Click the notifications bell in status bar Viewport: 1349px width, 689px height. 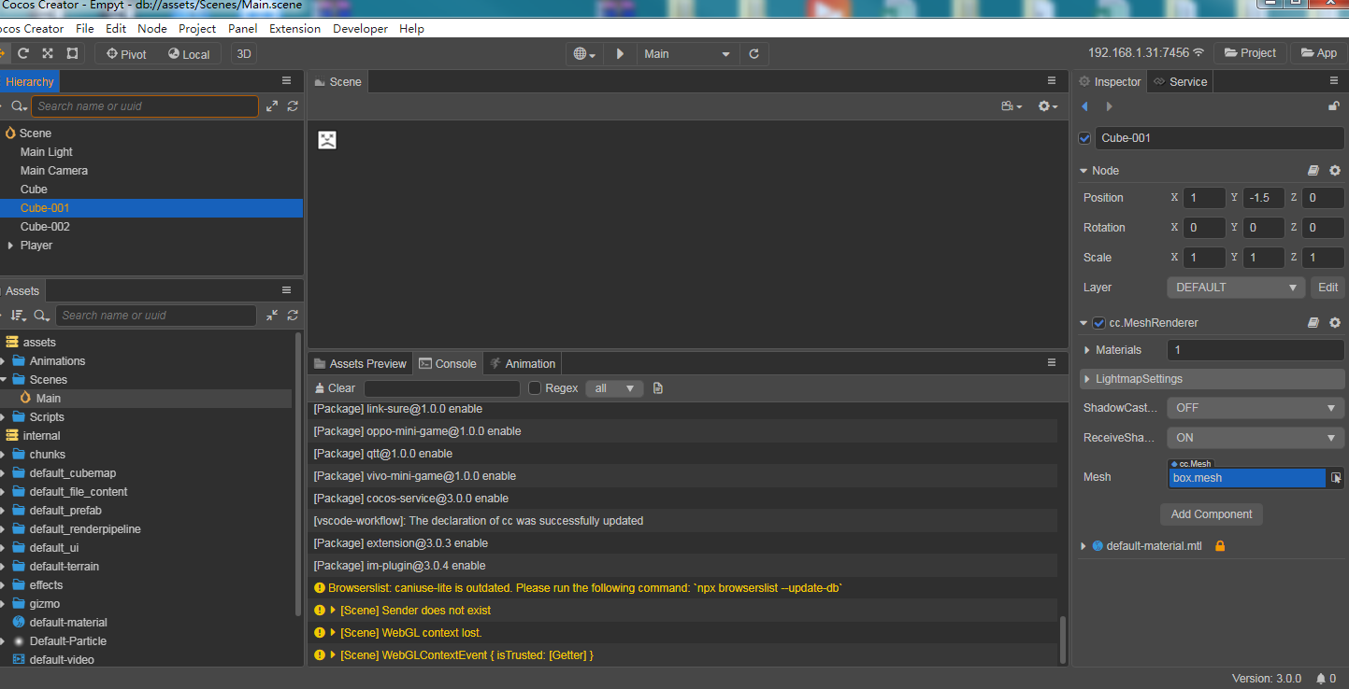[1320, 679]
